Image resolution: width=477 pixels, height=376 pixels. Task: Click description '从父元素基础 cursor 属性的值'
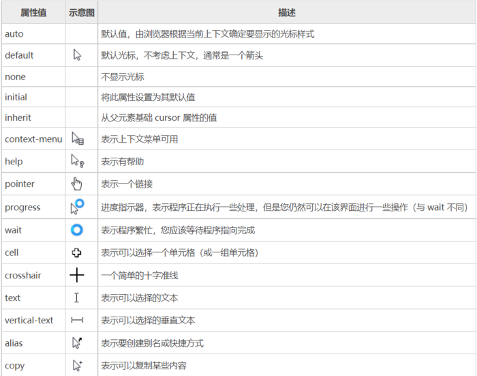pos(159,117)
